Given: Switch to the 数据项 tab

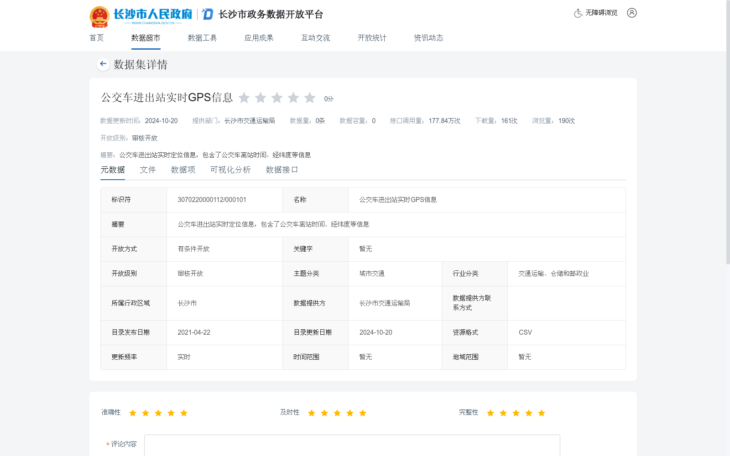Looking at the screenshot, I should pyautogui.click(x=183, y=170).
